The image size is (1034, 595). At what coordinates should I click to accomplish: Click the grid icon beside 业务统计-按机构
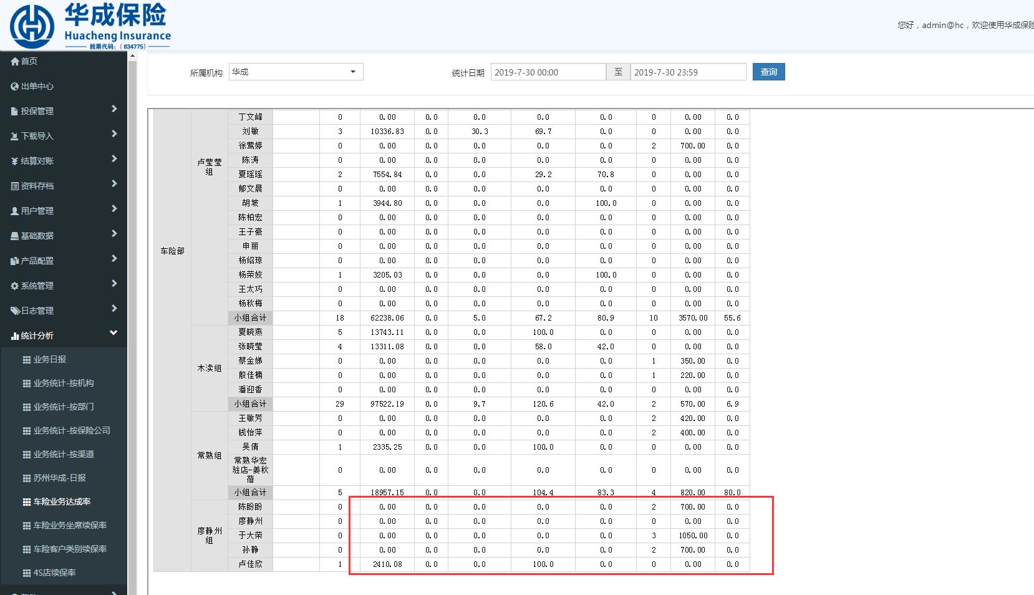pyautogui.click(x=27, y=383)
